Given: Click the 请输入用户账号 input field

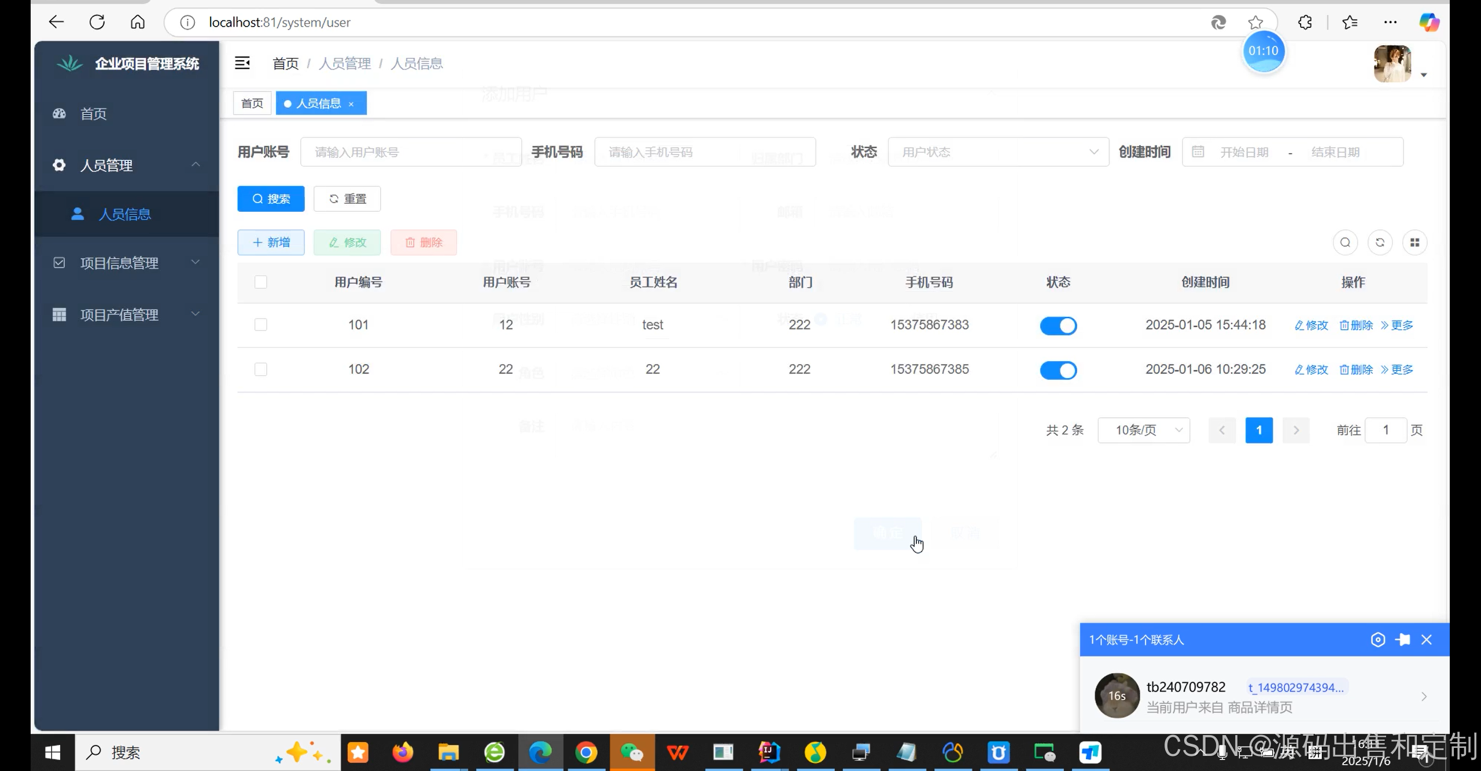Looking at the screenshot, I should 411,152.
